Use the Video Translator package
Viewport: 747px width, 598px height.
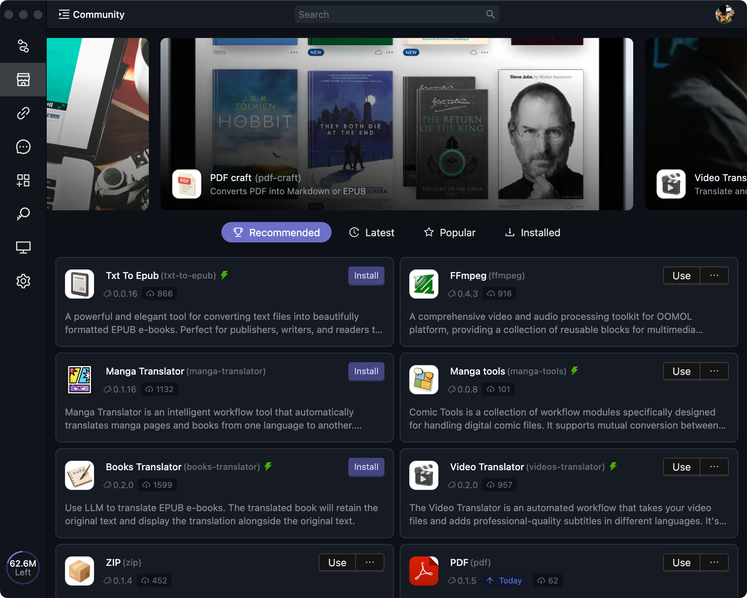[x=681, y=467]
